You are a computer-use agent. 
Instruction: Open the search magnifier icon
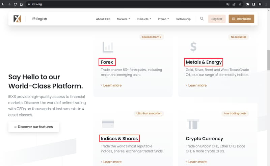click(x=202, y=19)
